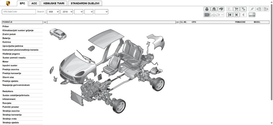Open the 95B model dropdown

point(53,12)
